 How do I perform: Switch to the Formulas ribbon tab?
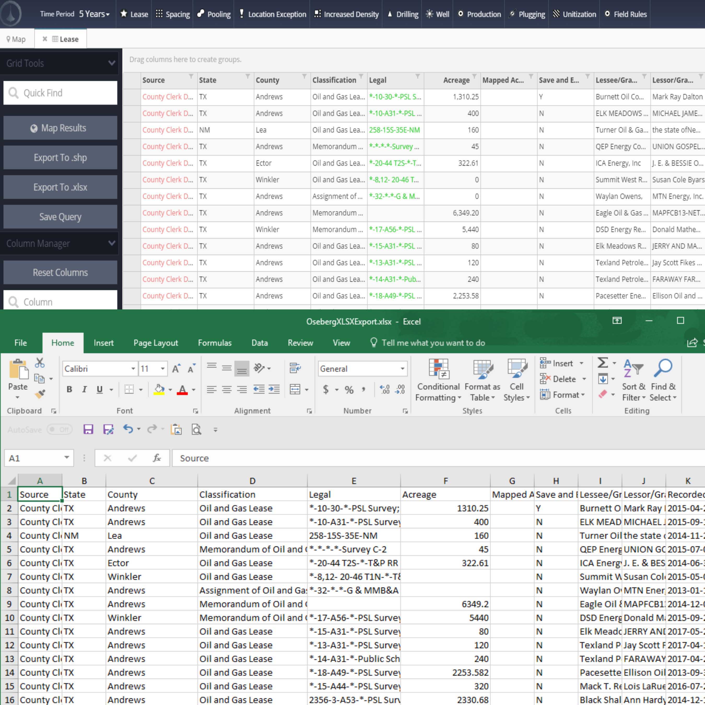tap(215, 343)
